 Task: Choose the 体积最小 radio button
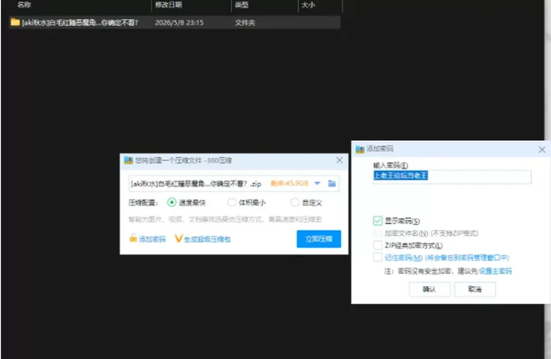(231, 202)
